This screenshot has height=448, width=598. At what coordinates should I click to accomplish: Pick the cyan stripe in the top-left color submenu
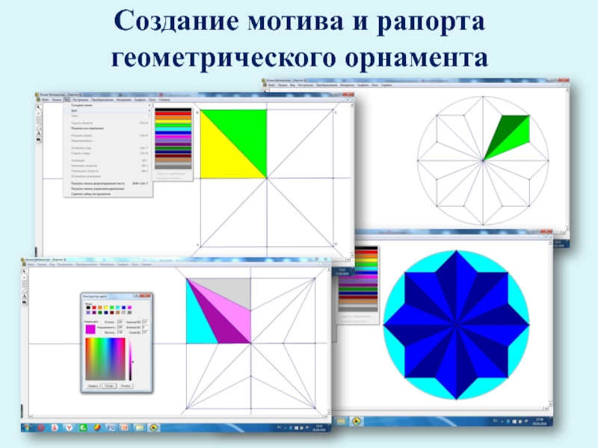click(x=173, y=128)
